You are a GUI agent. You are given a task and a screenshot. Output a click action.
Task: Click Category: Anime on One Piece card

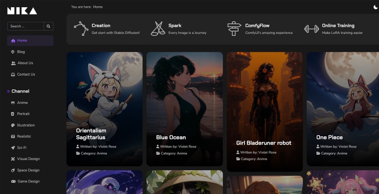(334, 153)
